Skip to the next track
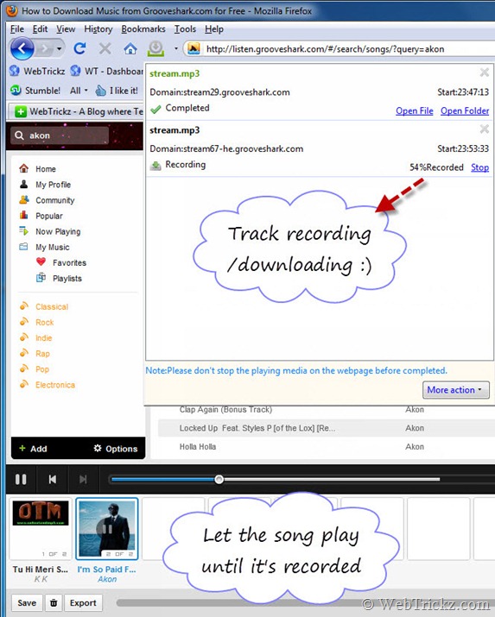Image resolution: width=495 pixels, height=617 pixels. click(x=83, y=479)
